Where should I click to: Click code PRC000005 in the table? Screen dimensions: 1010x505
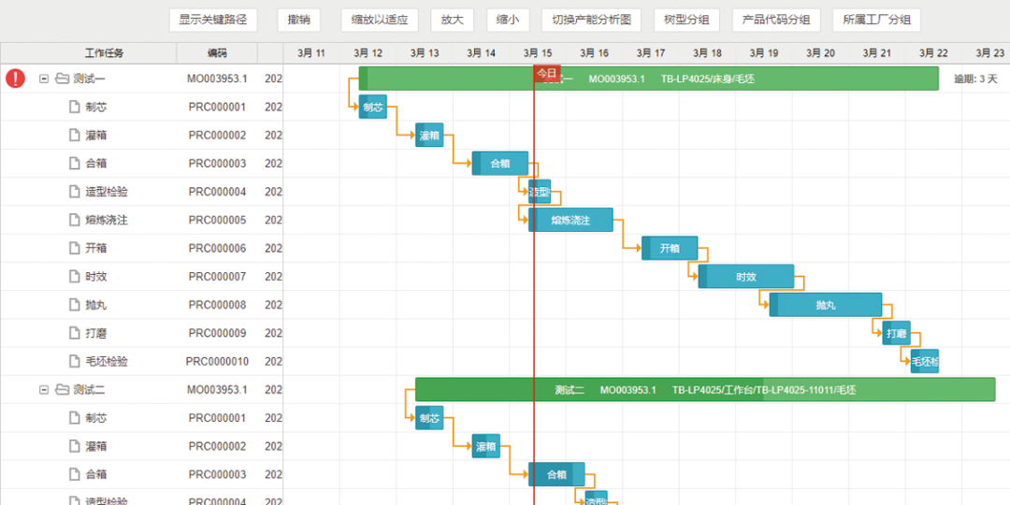217,221
